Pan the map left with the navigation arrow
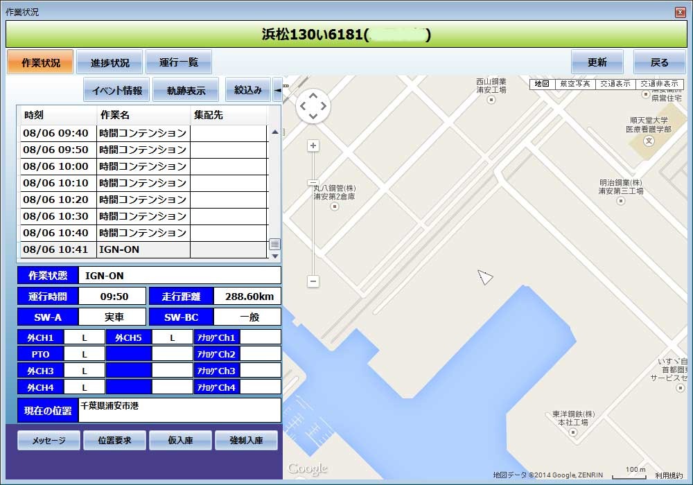The width and height of the screenshot is (693, 485). coord(304,106)
